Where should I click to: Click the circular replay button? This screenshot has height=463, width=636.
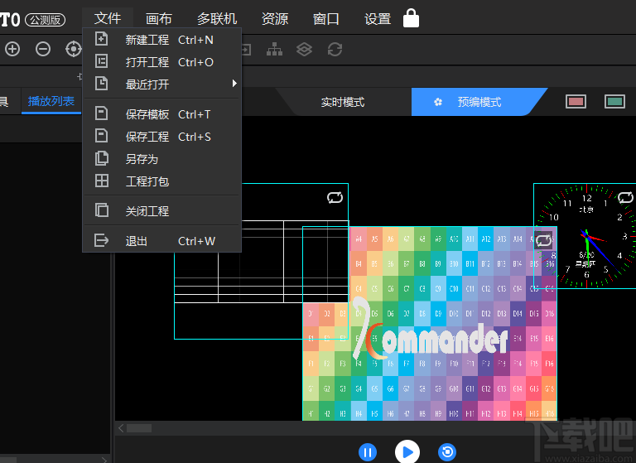click(447, 452)
